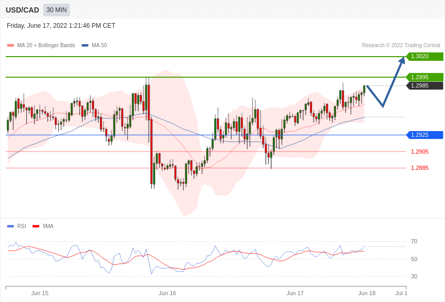Select the 'MA 20 + Bollinger Bands' legend label
Image resolution: width=445 pixels, height=302 pixels.
46,45
